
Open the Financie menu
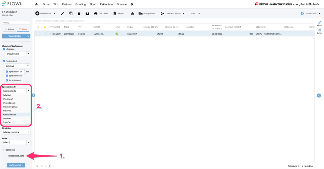point(121,4)
